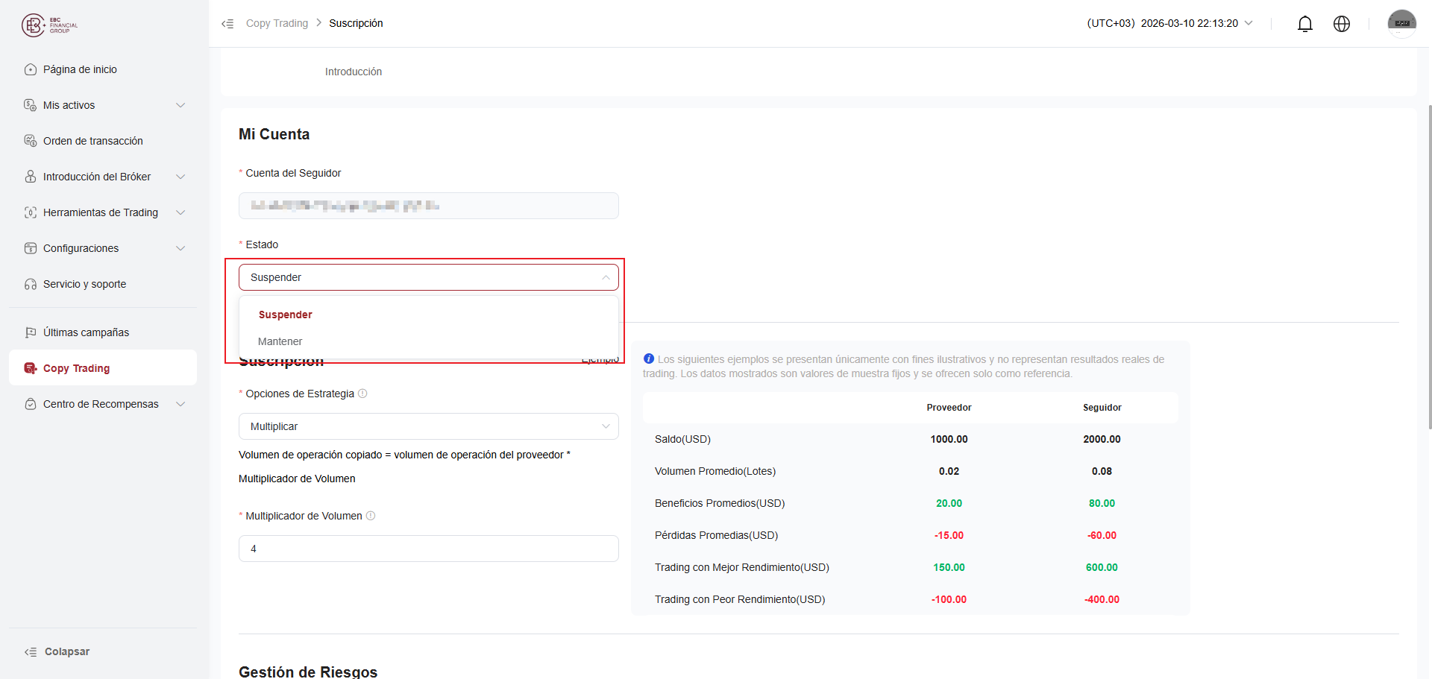Close the Estado dropdown showing Suspender

[x=429, y=277]
